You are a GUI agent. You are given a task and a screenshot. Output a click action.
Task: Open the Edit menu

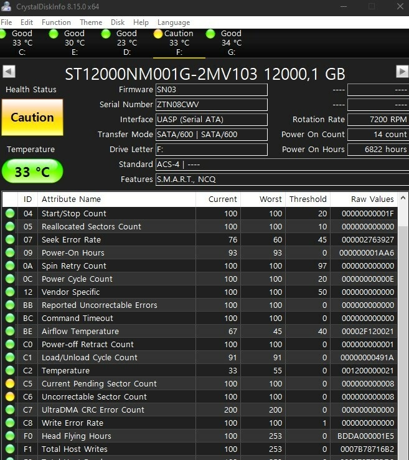tap(27, 22)
